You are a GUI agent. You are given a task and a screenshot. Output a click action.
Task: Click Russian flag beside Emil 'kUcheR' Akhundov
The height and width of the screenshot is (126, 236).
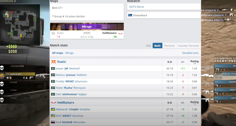[53, 122]
